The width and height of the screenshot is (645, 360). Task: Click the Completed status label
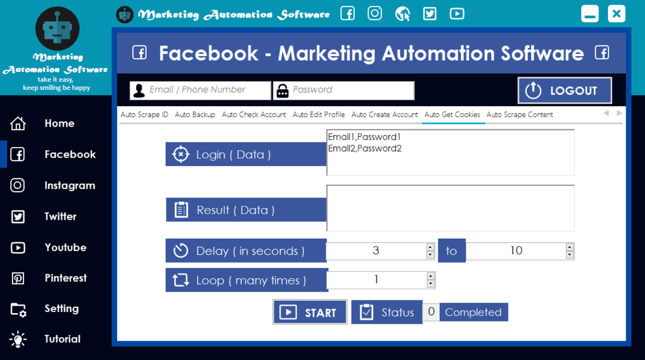tap(474, 312)
